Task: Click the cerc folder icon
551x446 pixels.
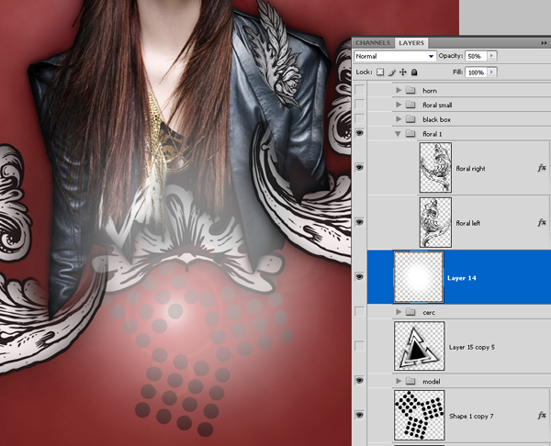Action: [x=410, y=312]
